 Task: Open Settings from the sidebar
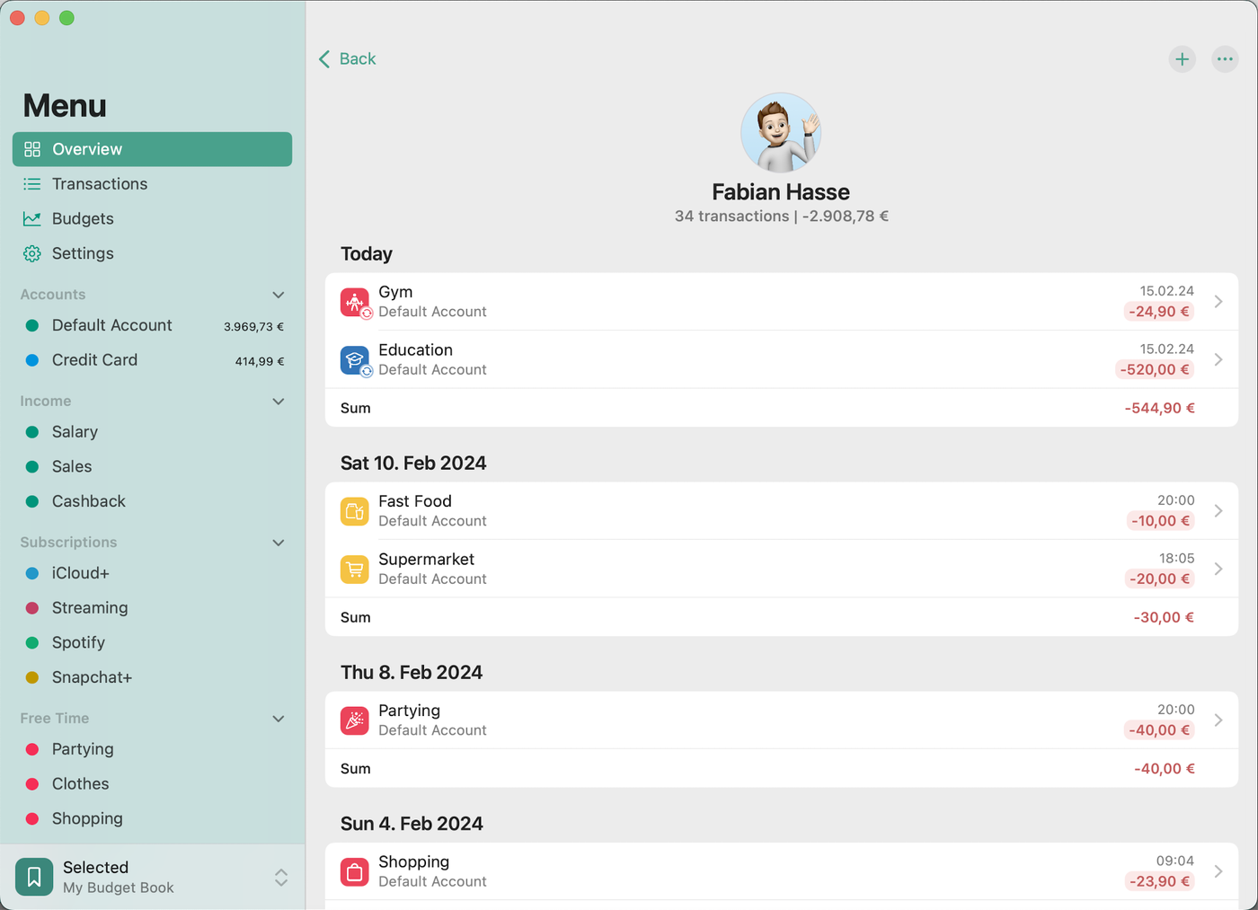(x=83, y=254)
